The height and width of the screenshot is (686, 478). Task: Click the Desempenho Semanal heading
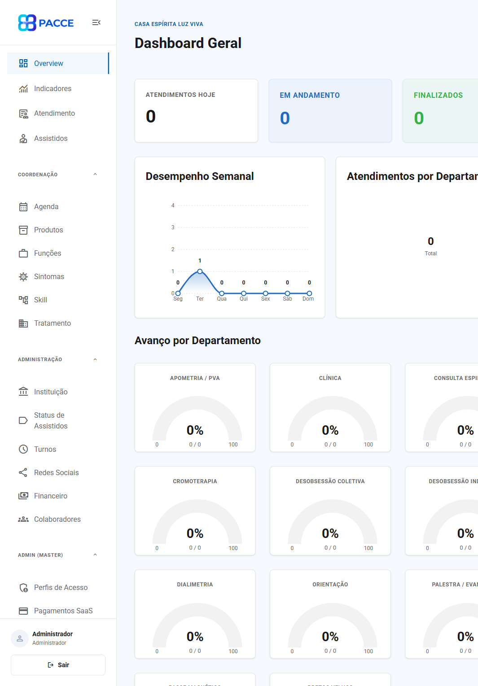pyautogui.click(x=200, y=176)
